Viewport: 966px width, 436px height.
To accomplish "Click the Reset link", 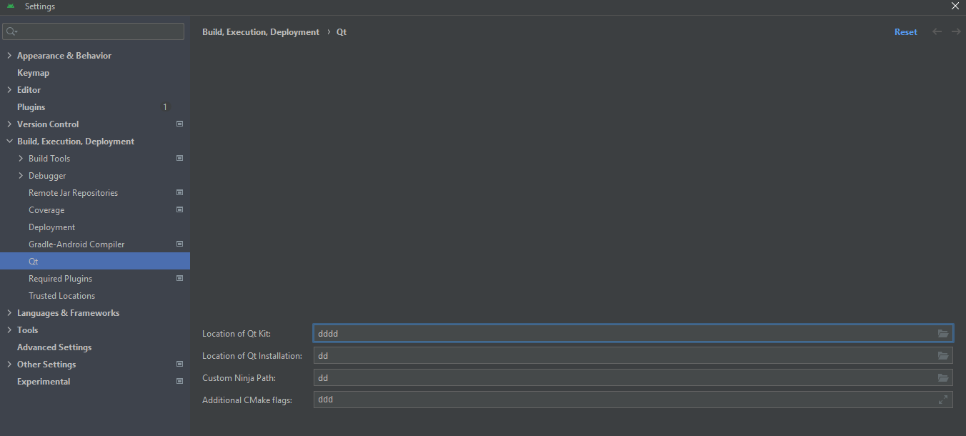I will [905, 32].
